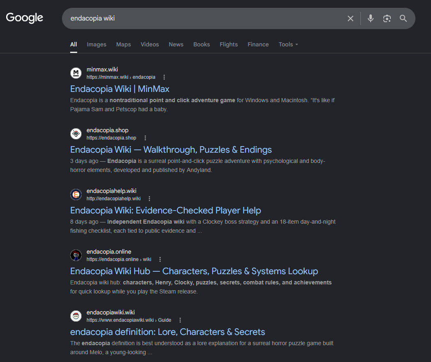Screen dimensions: 431x362
Task: Open more options for endacopia.shop result
Action: tap(145, 138)
